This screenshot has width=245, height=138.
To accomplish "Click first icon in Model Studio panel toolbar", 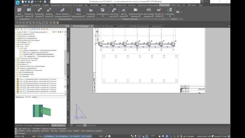I will [16, 29].
